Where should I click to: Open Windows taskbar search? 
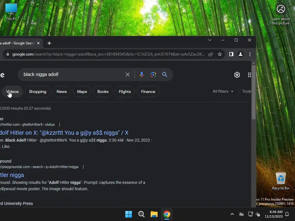[x=141, y=214]
